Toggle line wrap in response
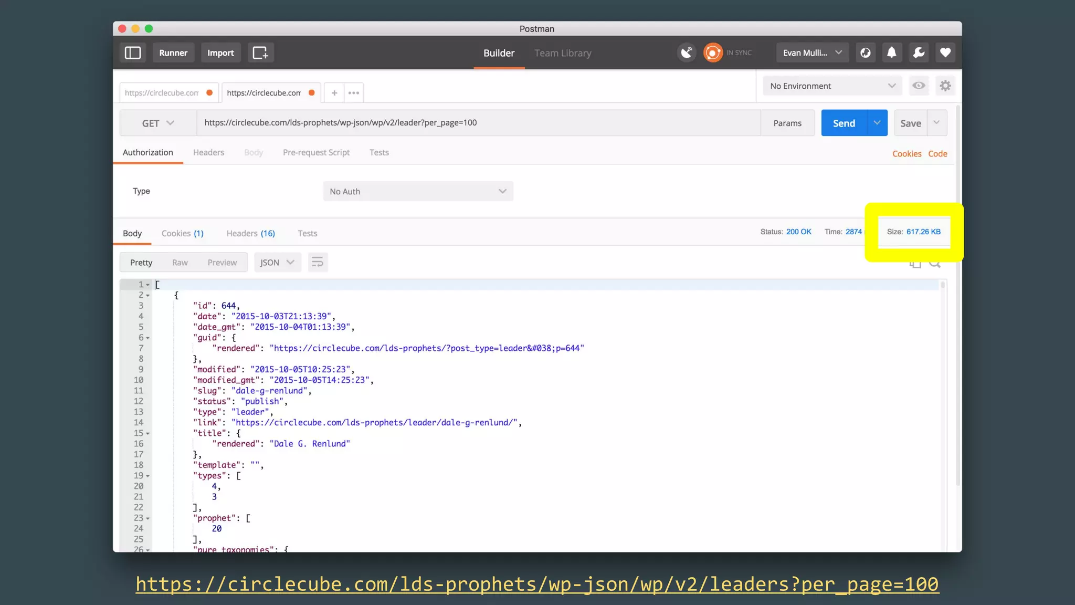The image size is (1075, 605). (318, 262)
